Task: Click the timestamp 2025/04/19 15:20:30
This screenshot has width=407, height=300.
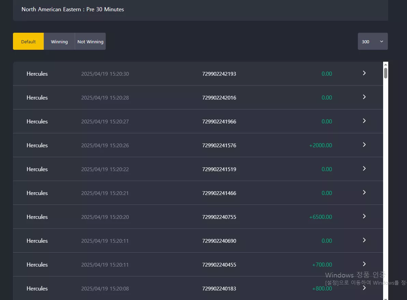Action: [x=105, y=74]
